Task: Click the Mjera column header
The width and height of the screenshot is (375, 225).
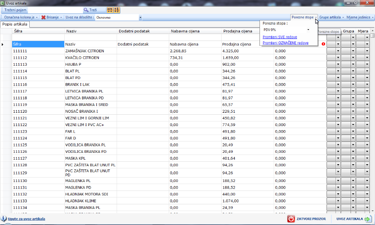Action: click(x=363, y=31)
